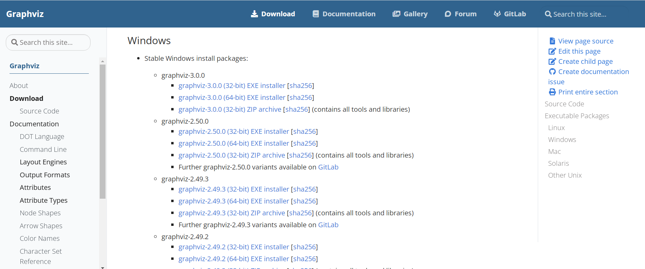Click the printer icon for Print entire section
645x269 pixels.
point(552,92)
